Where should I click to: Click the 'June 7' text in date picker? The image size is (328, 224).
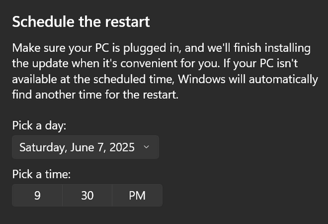coord(87,147)
